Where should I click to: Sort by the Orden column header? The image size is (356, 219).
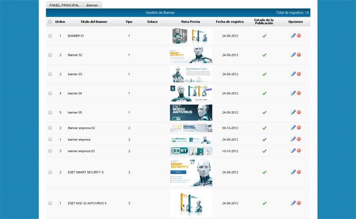(x=60, y=22)
